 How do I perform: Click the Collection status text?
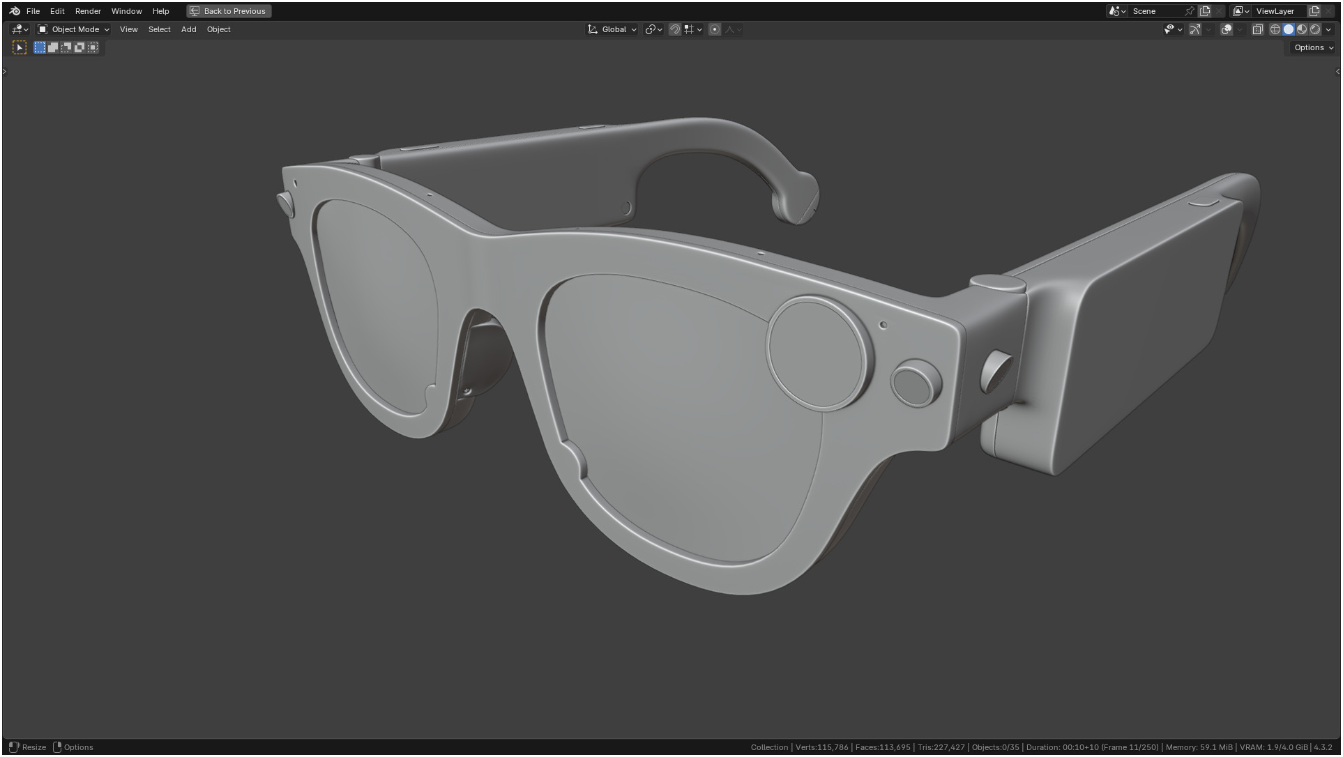[769, 747]
